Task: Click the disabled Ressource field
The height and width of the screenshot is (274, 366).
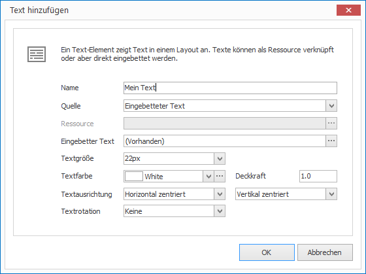Action: (x=225, y=124)
